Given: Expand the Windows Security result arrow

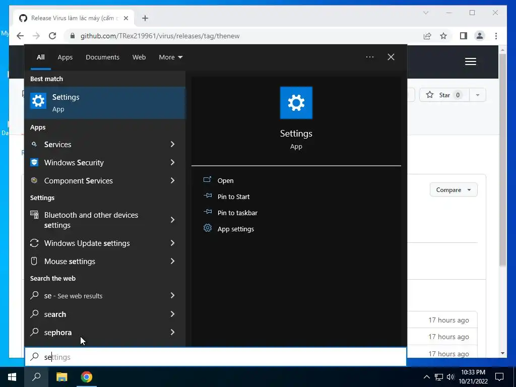Looking at the screenshot, I should 172,162.
